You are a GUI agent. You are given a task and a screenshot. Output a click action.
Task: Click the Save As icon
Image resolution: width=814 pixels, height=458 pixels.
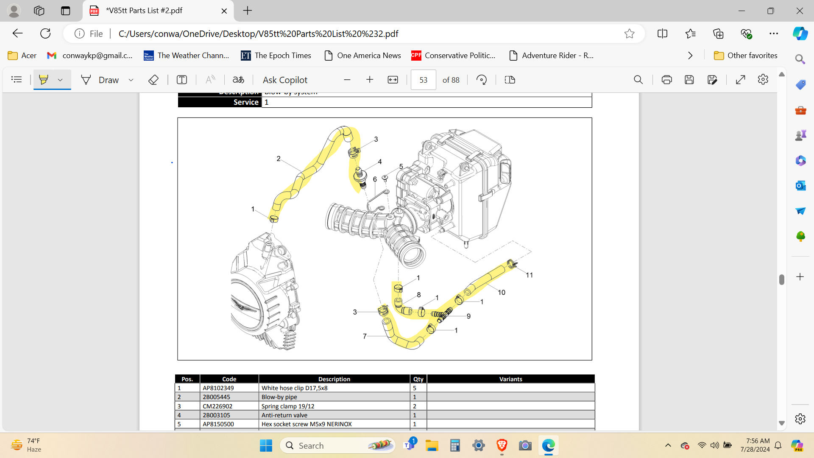tap(712, 80)
